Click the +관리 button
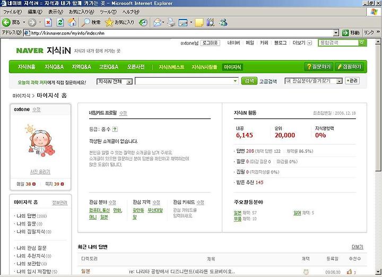The height and width of the screenshot is (277, 382). (352, 81)
